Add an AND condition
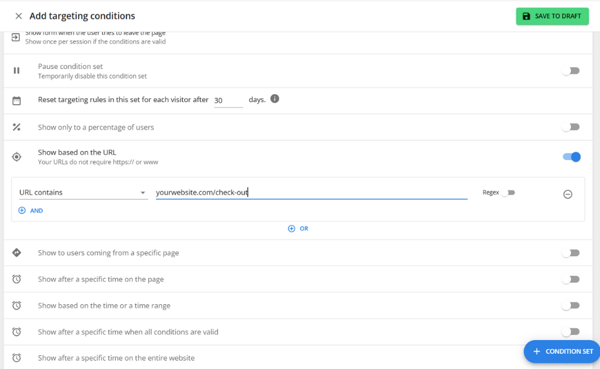600x369 pixels. click(x=31, y=210)
